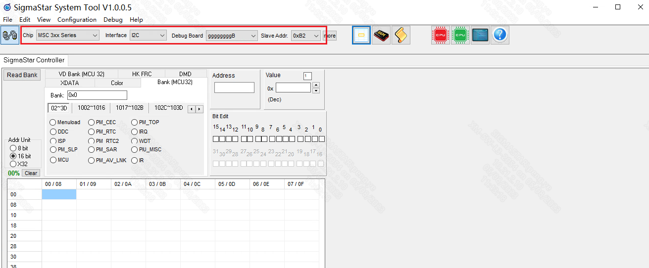The image size is (649, 268).
Task: Open the Help menu
Action: coord(136,20)
